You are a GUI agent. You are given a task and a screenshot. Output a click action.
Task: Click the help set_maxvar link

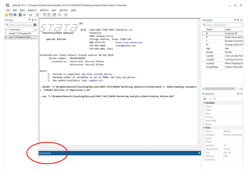125,77
